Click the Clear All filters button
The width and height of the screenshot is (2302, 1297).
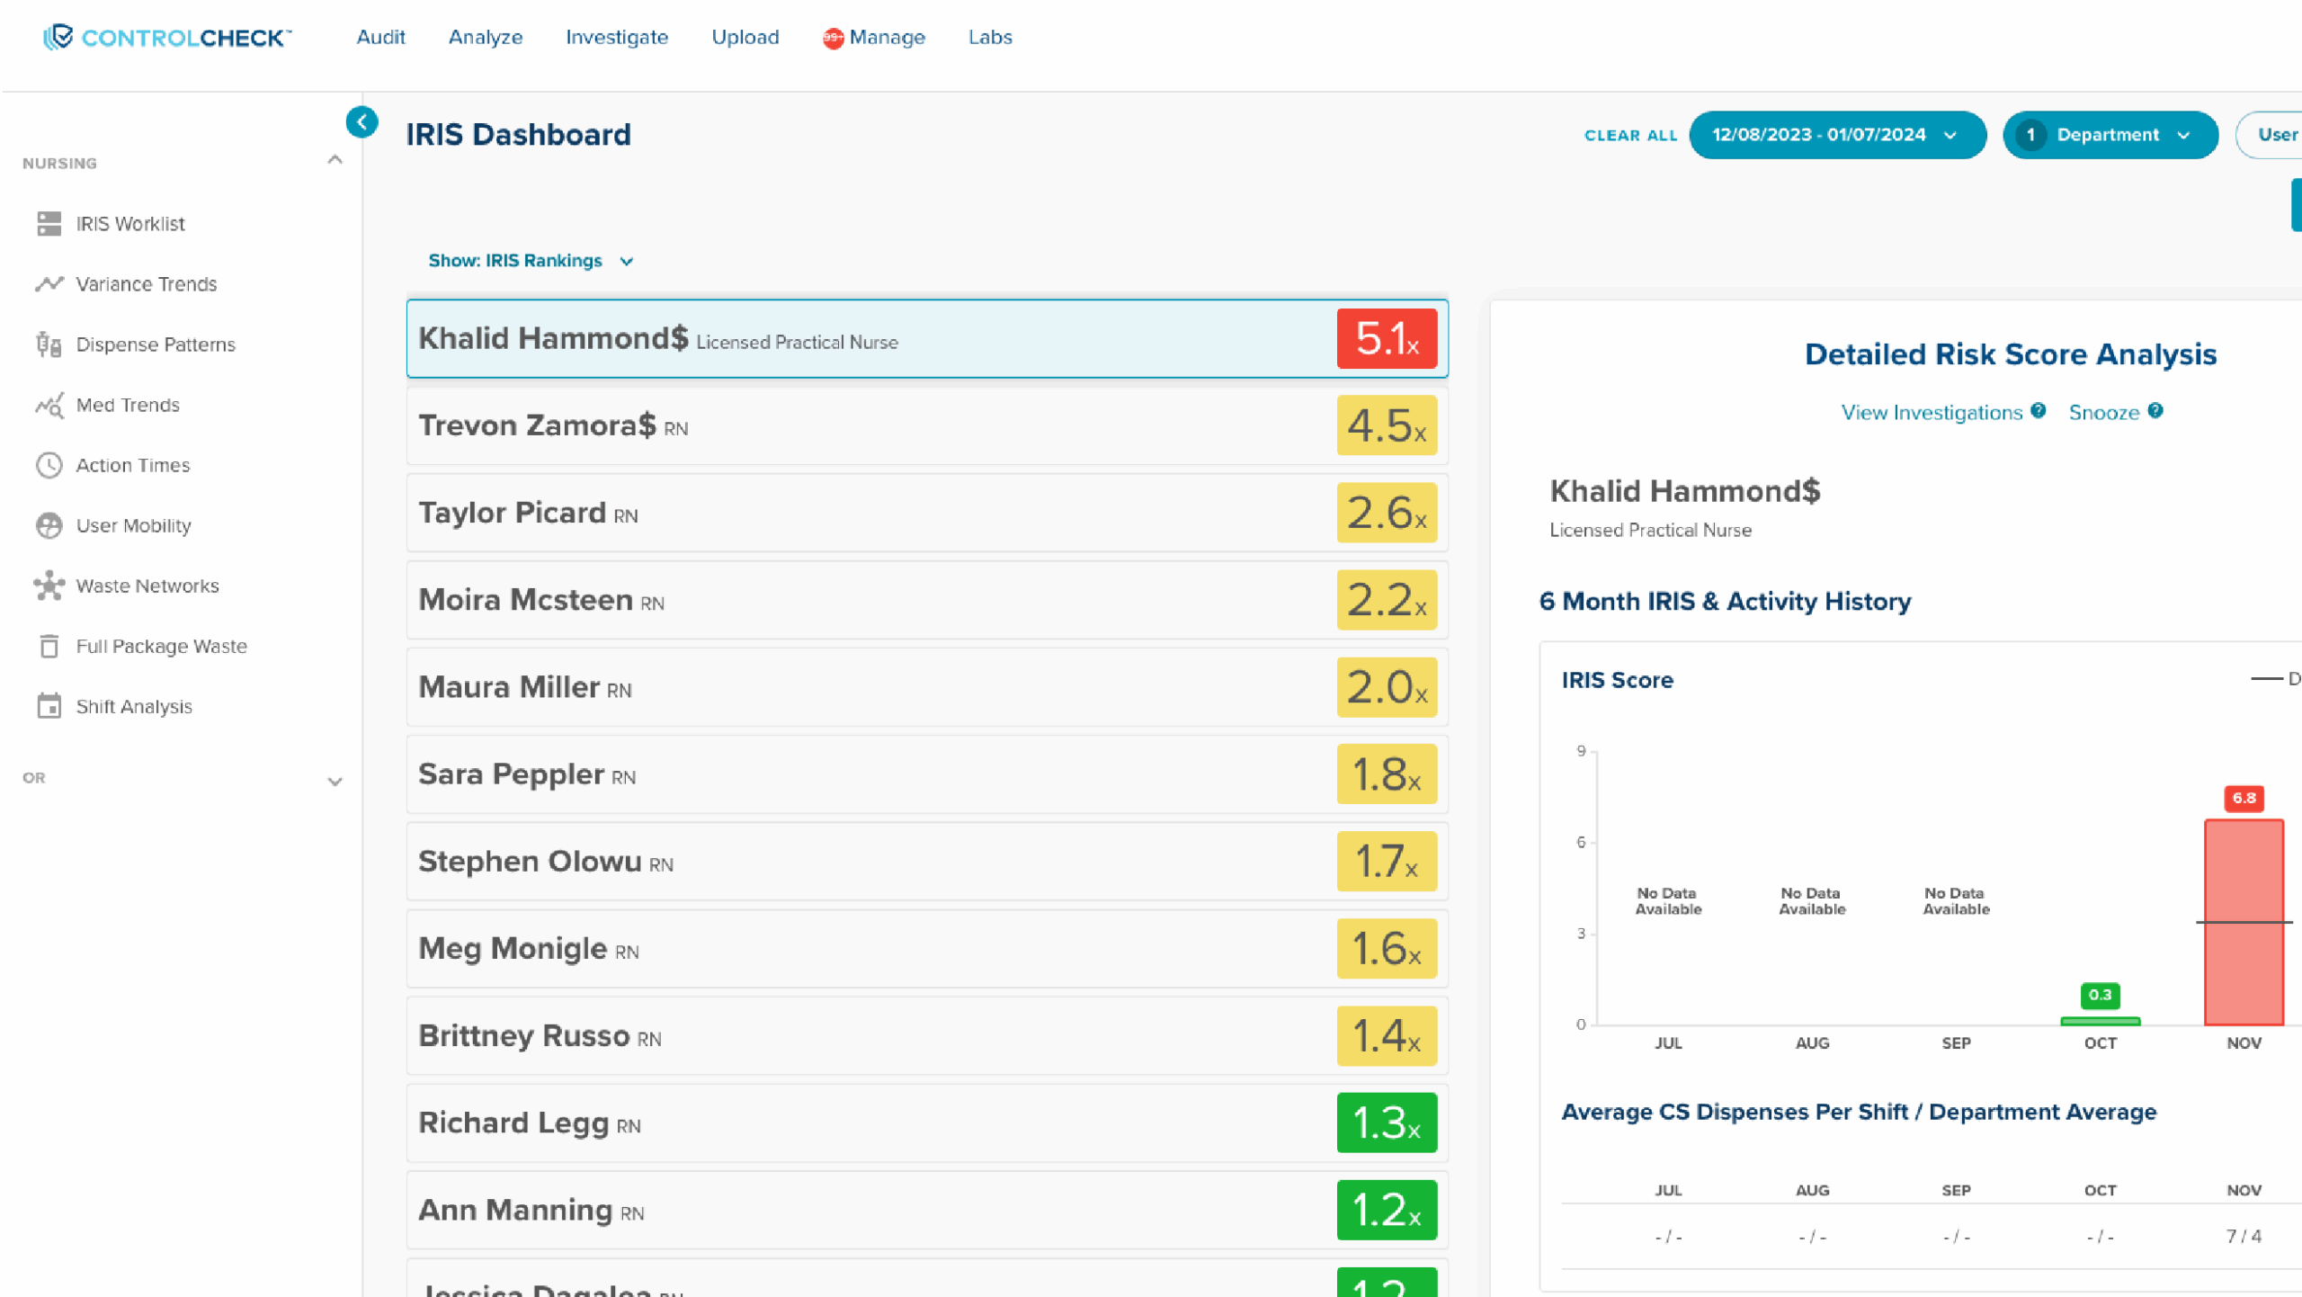[1630, 135]
